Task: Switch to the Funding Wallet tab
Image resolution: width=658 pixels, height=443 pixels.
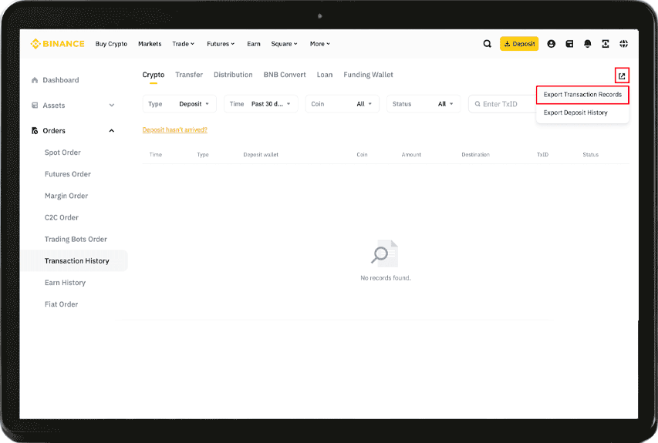Action: pos(368,75)
